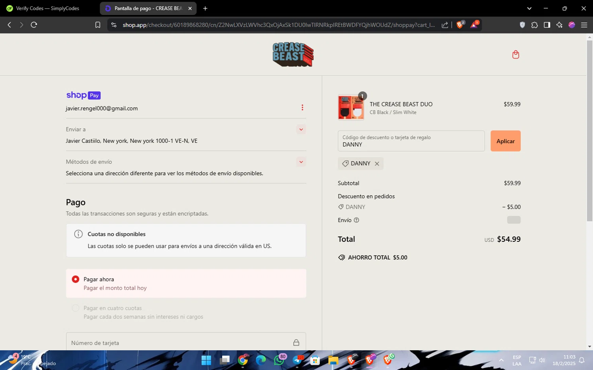Bookmark this page in Brave

pyautogui.click(x=98, y=25)
